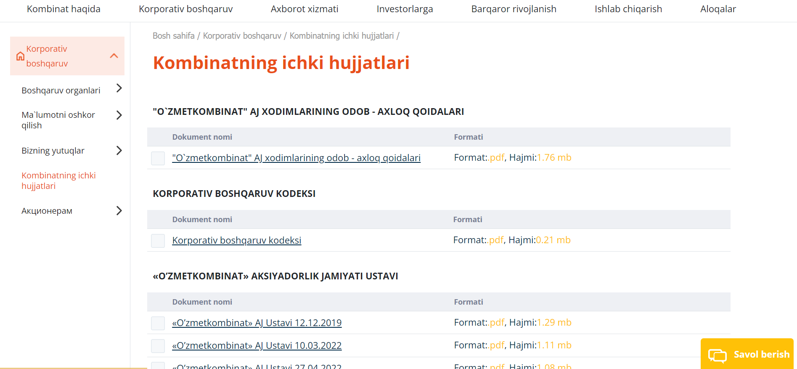Open «O'zmetkombinat» AJ Ustavi 12.12.2019
797x369 pixels.
point(257,323)
